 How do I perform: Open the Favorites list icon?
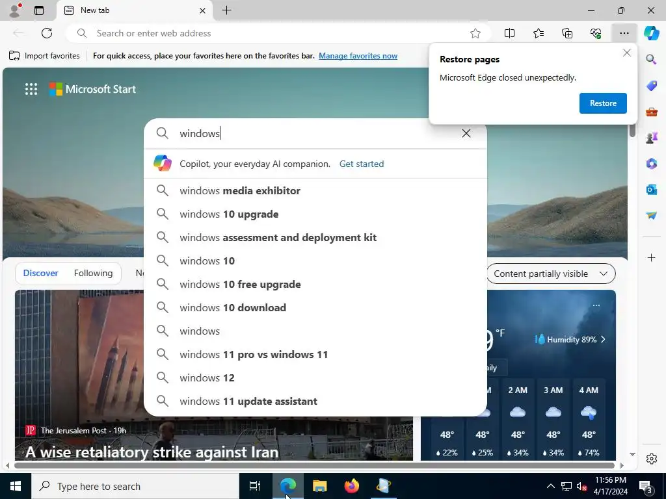538,33
